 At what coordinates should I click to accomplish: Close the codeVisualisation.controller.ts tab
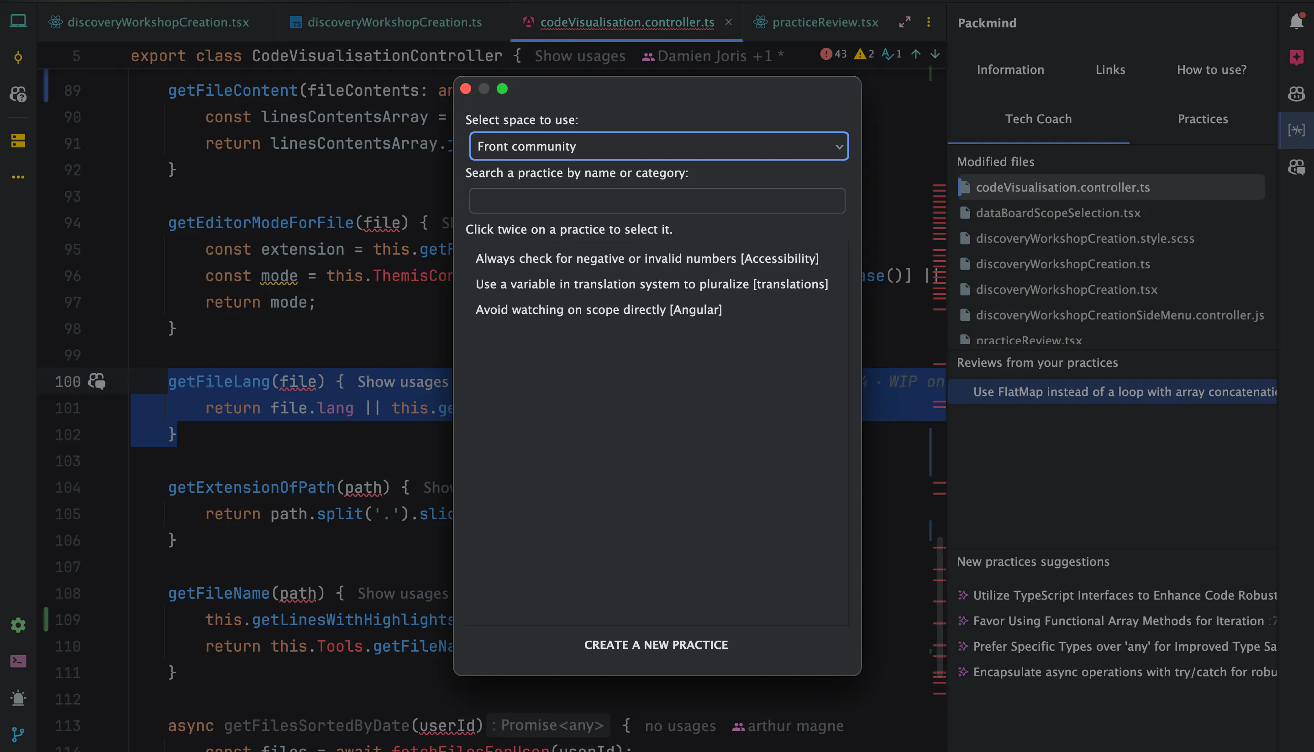[729, 22]
